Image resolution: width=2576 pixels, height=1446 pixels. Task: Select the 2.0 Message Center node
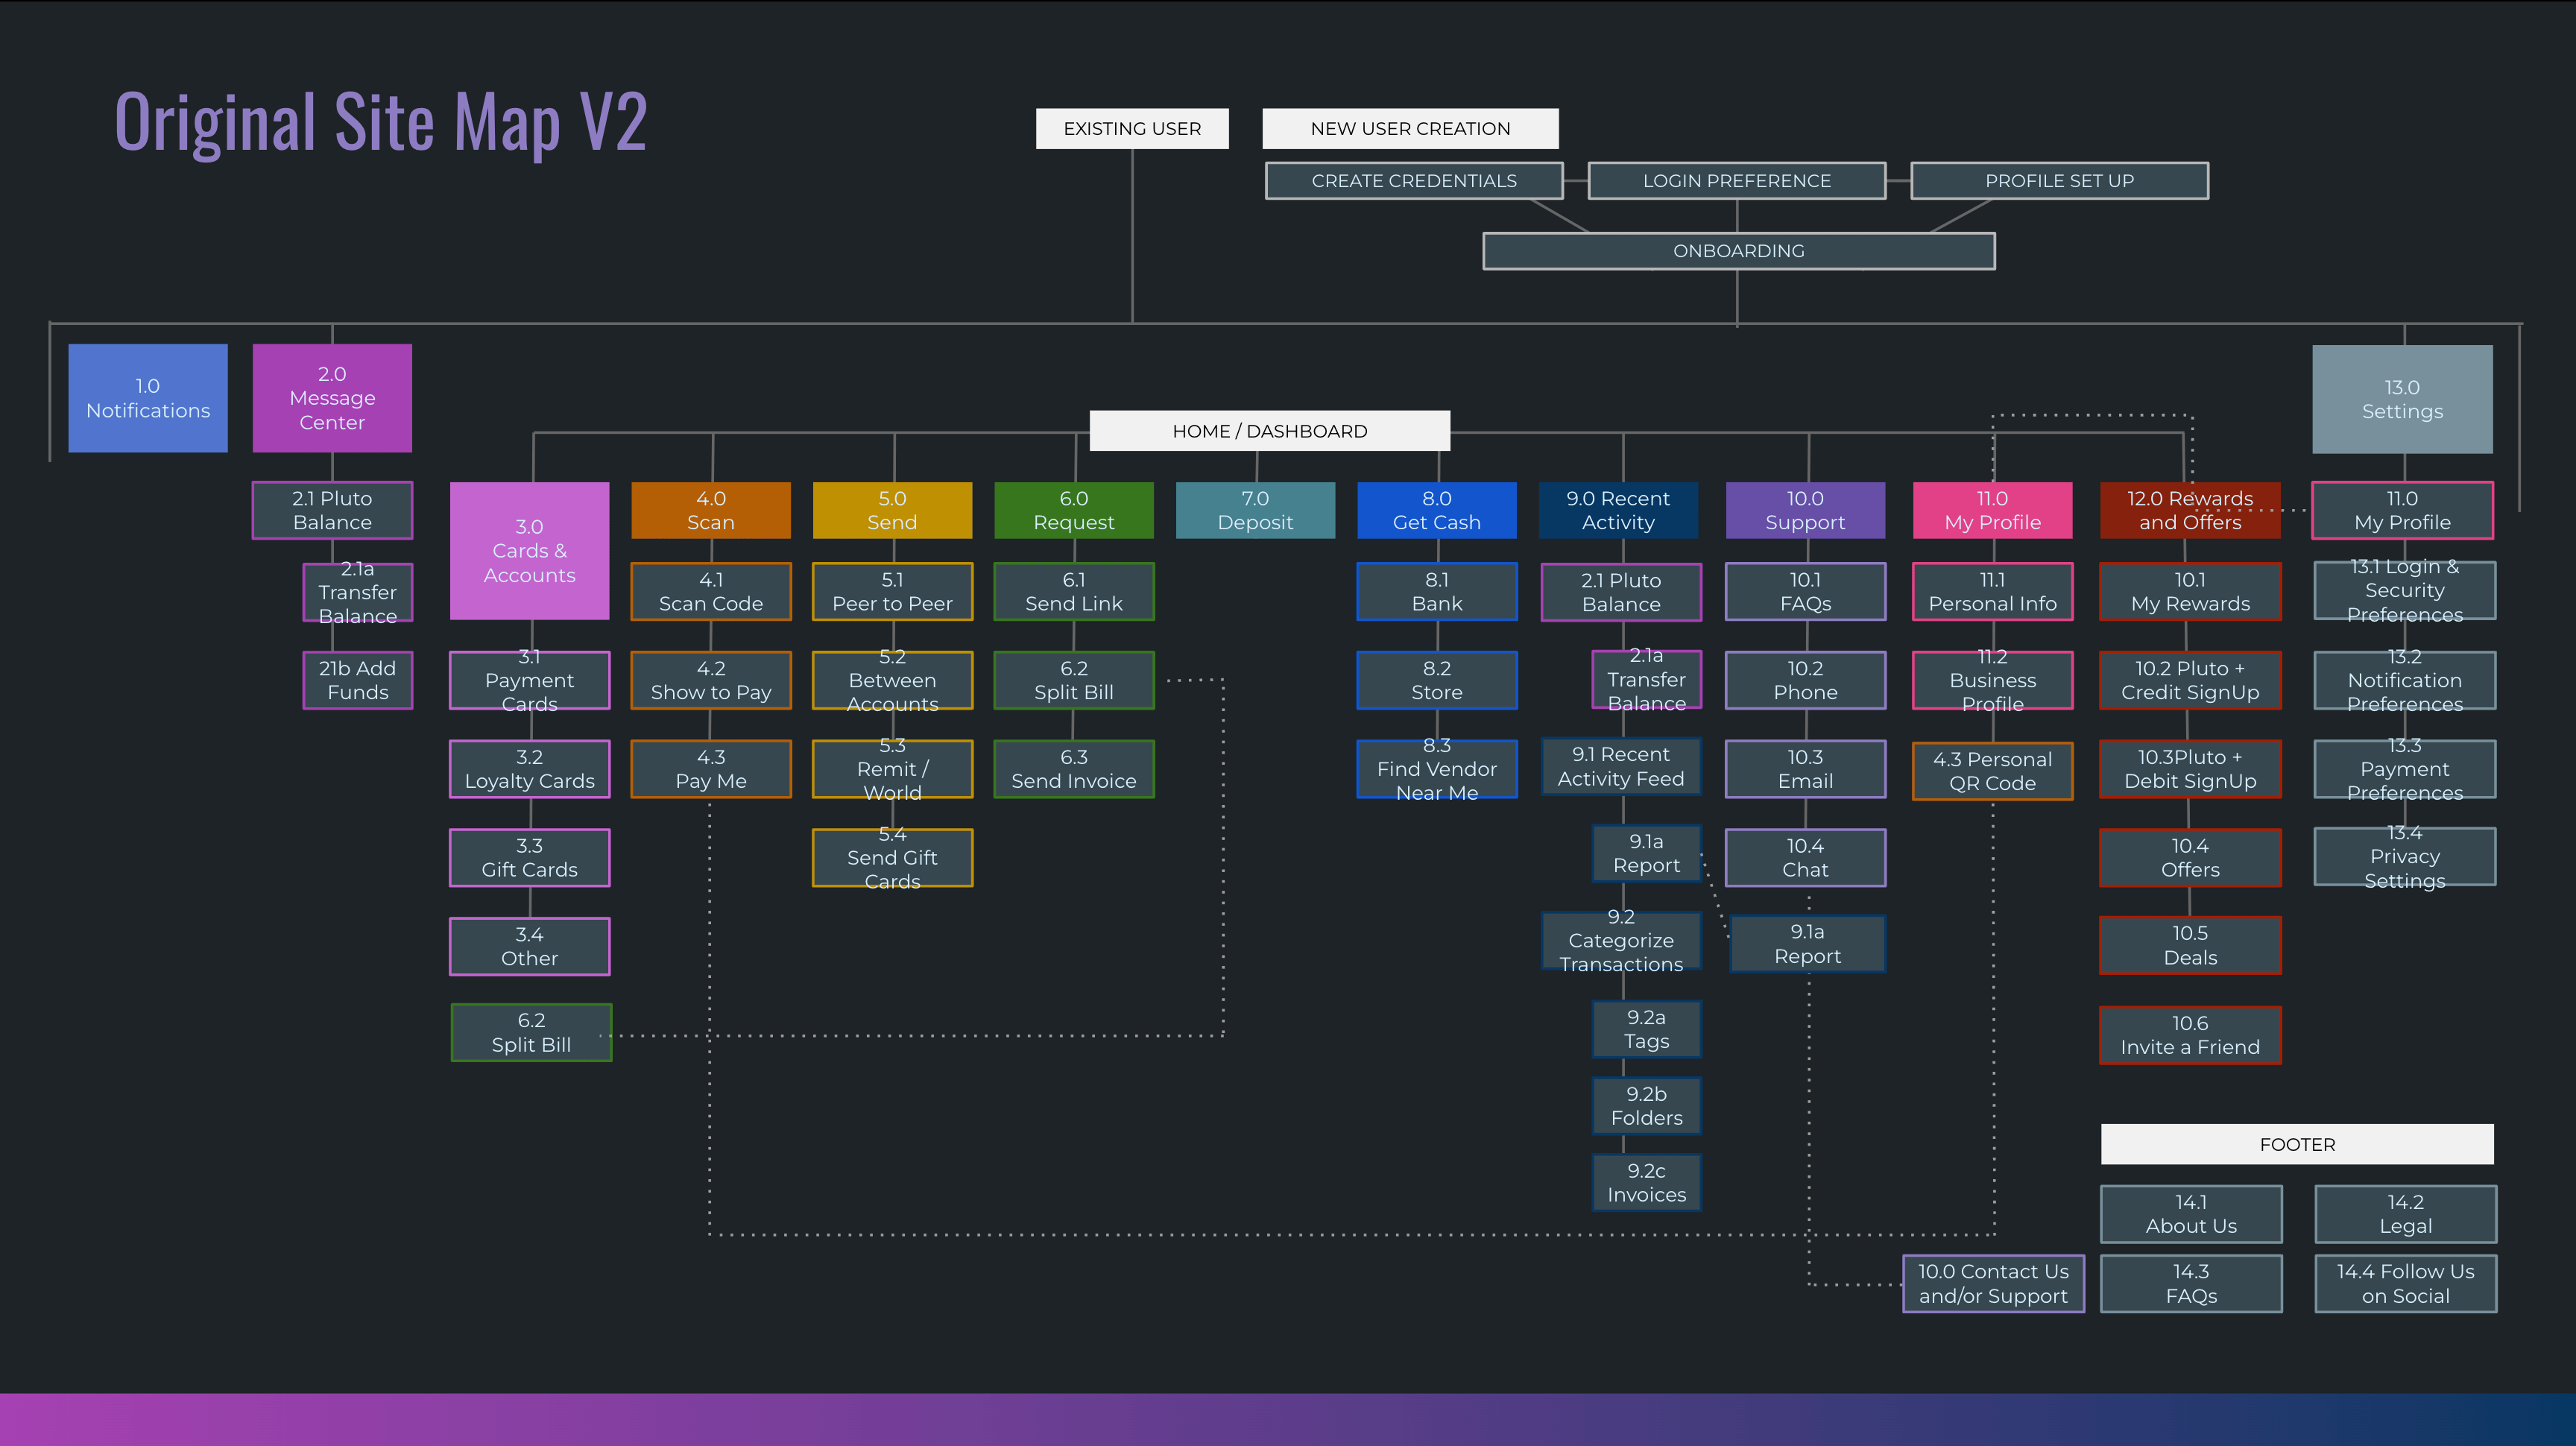pyautogui.click(x=332, y=398)
